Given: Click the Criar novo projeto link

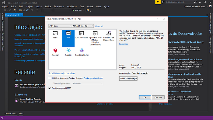Looking at the screenshot, I should point(105,104).
